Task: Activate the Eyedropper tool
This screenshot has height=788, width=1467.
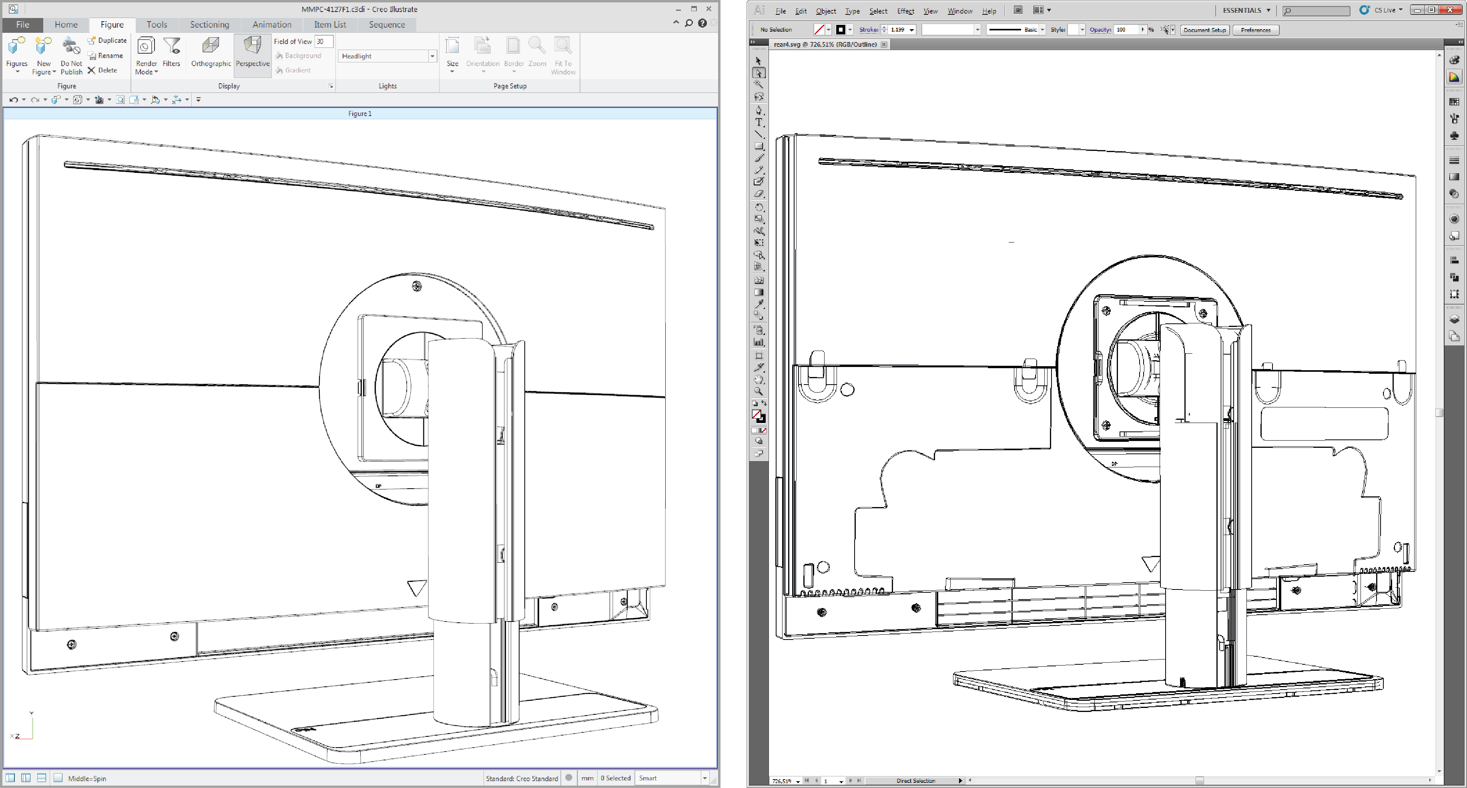Action: click(759, 304)
